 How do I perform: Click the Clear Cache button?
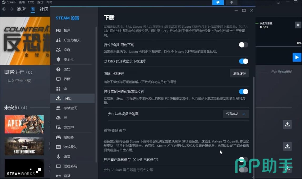coord(239,73)
